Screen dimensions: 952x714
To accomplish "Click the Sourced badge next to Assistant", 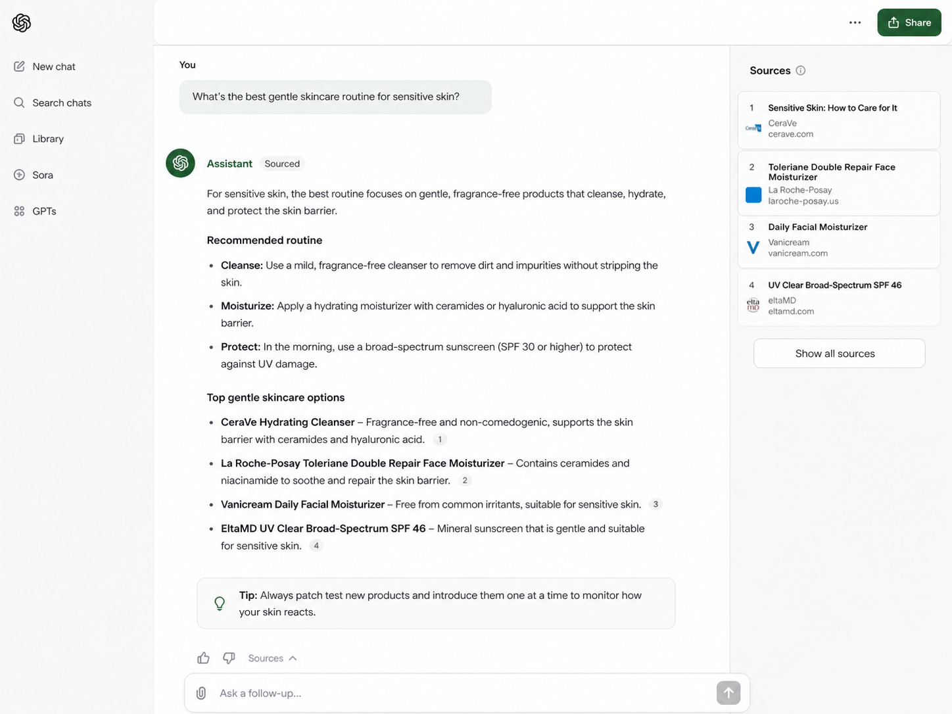I will click(282, 164).
